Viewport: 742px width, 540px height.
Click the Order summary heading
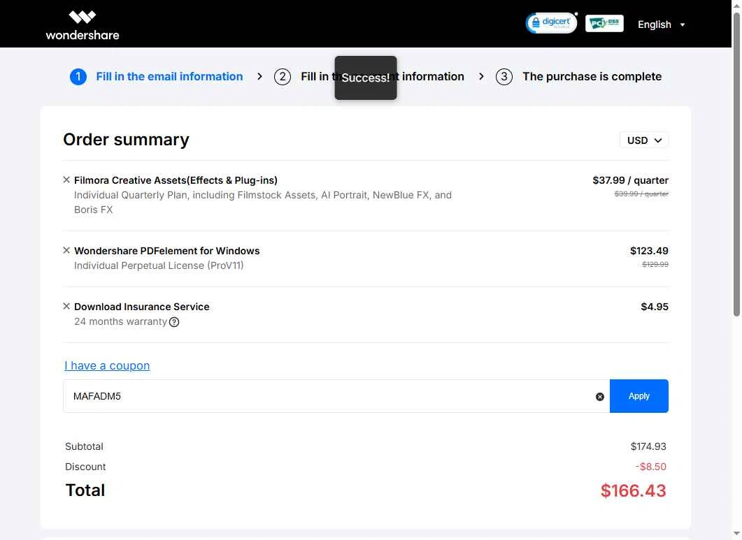click(x=126, y=140)
